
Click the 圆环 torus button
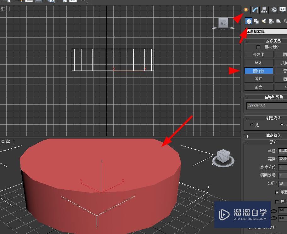point(258,79)
